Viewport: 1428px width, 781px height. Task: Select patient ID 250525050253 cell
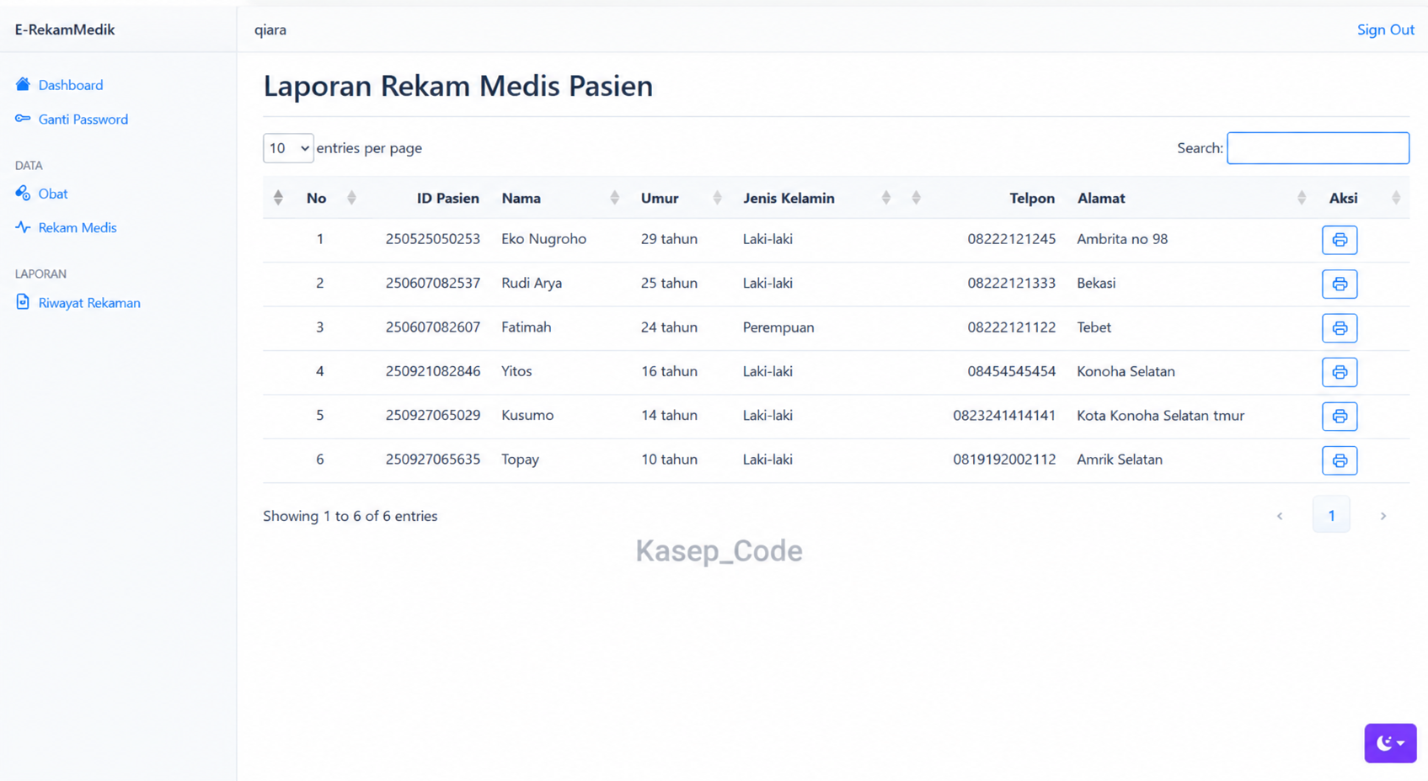(432, 239)
